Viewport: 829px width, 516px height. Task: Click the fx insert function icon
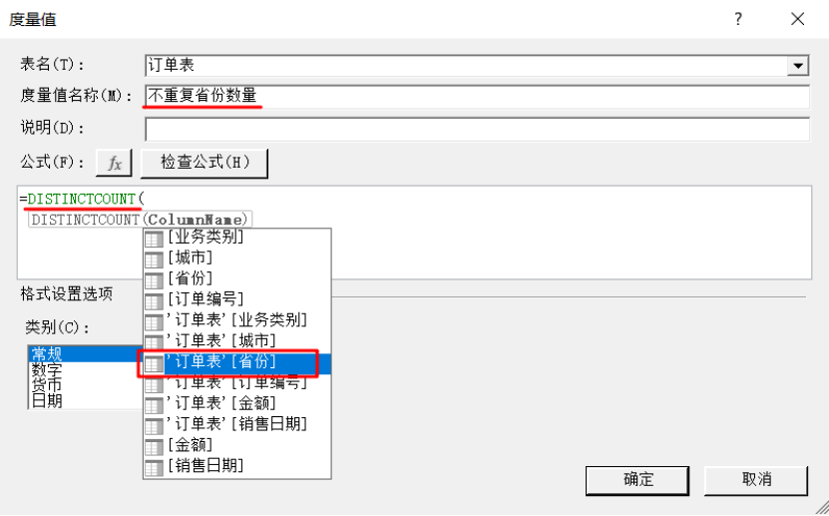coord(114,163)
